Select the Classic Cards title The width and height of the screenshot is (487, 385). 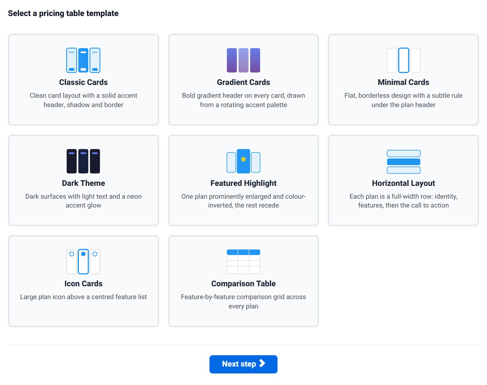click(83, 82)
